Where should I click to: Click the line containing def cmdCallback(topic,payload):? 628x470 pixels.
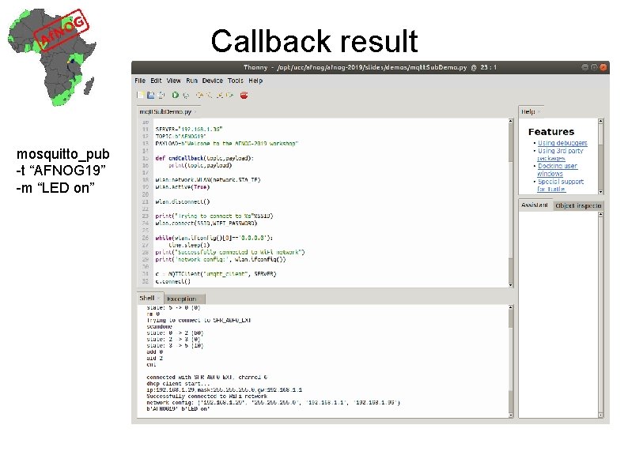coord(204,158)
